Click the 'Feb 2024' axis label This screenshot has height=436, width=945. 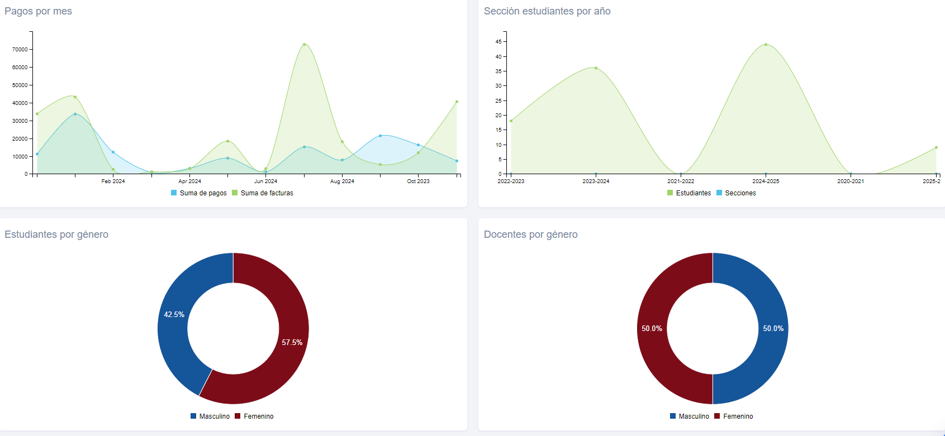pyautogui.click(x=113, y=181)
